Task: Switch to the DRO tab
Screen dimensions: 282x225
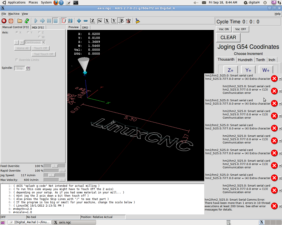Action: (85, 27)
